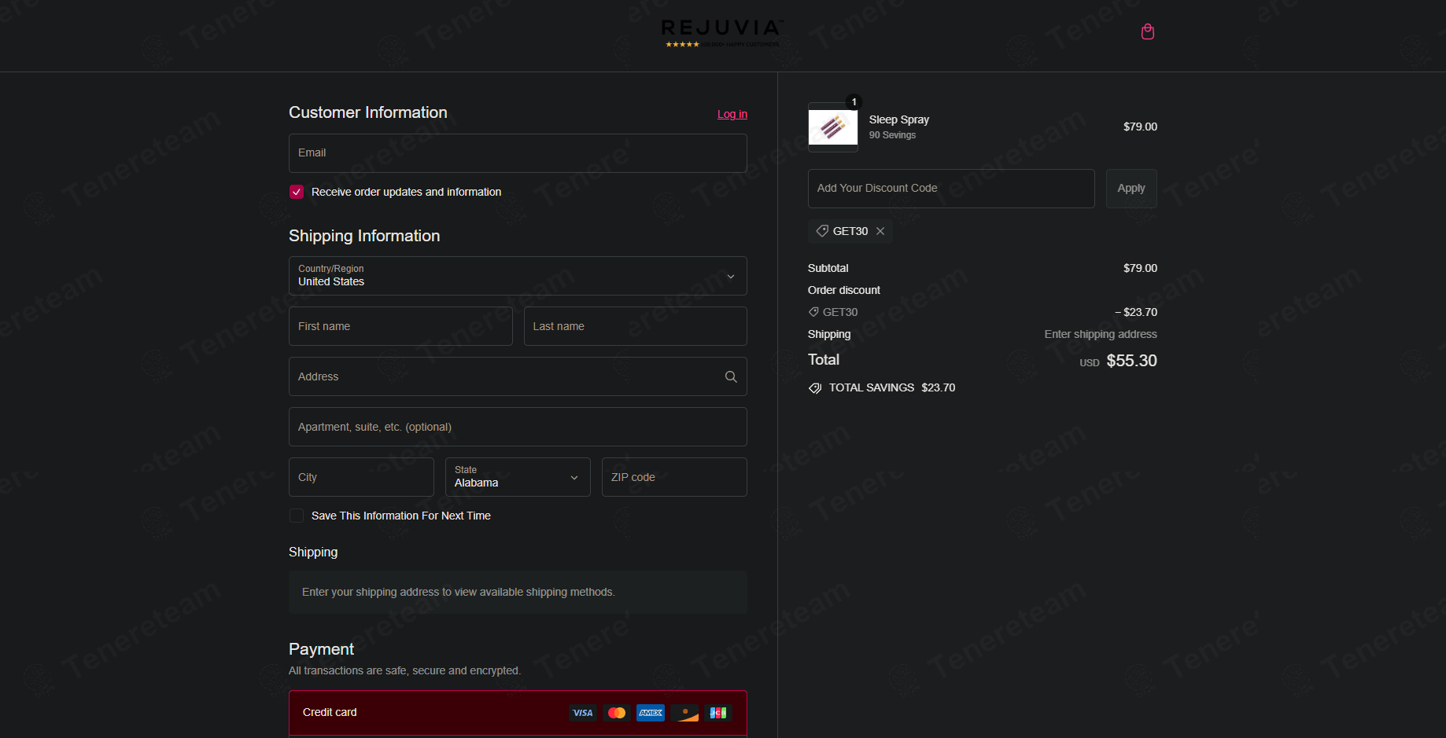The image size is (1446, 738).
Task: Click the Payment section heading
Action: click(321, 649)
